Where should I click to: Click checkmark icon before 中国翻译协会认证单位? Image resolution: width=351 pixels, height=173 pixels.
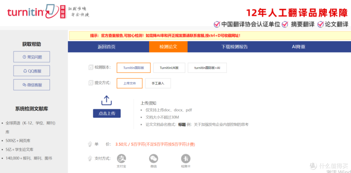click(x=217, y=24)
